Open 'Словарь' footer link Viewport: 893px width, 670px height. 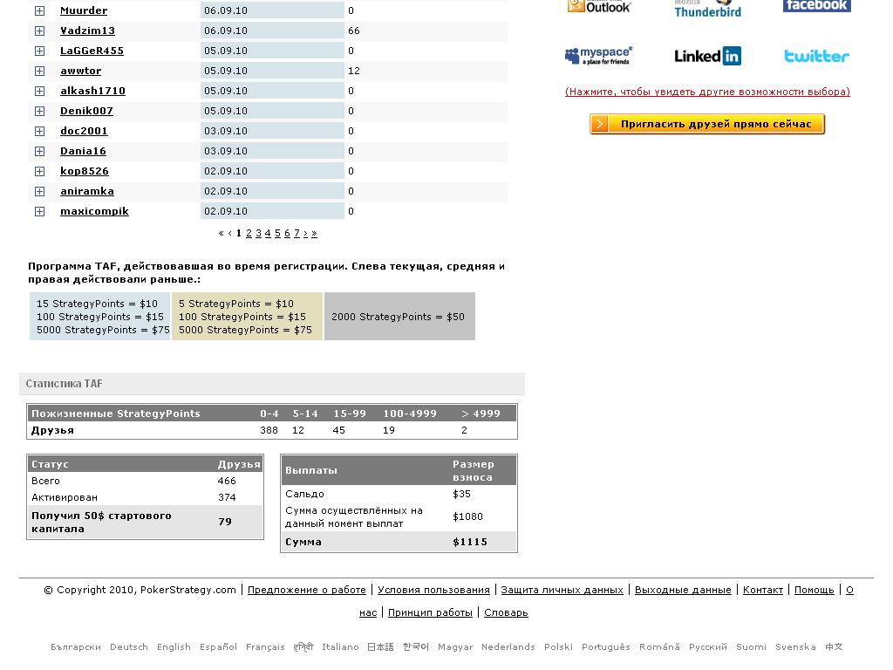pyautogui.click(x=507, y=613)
